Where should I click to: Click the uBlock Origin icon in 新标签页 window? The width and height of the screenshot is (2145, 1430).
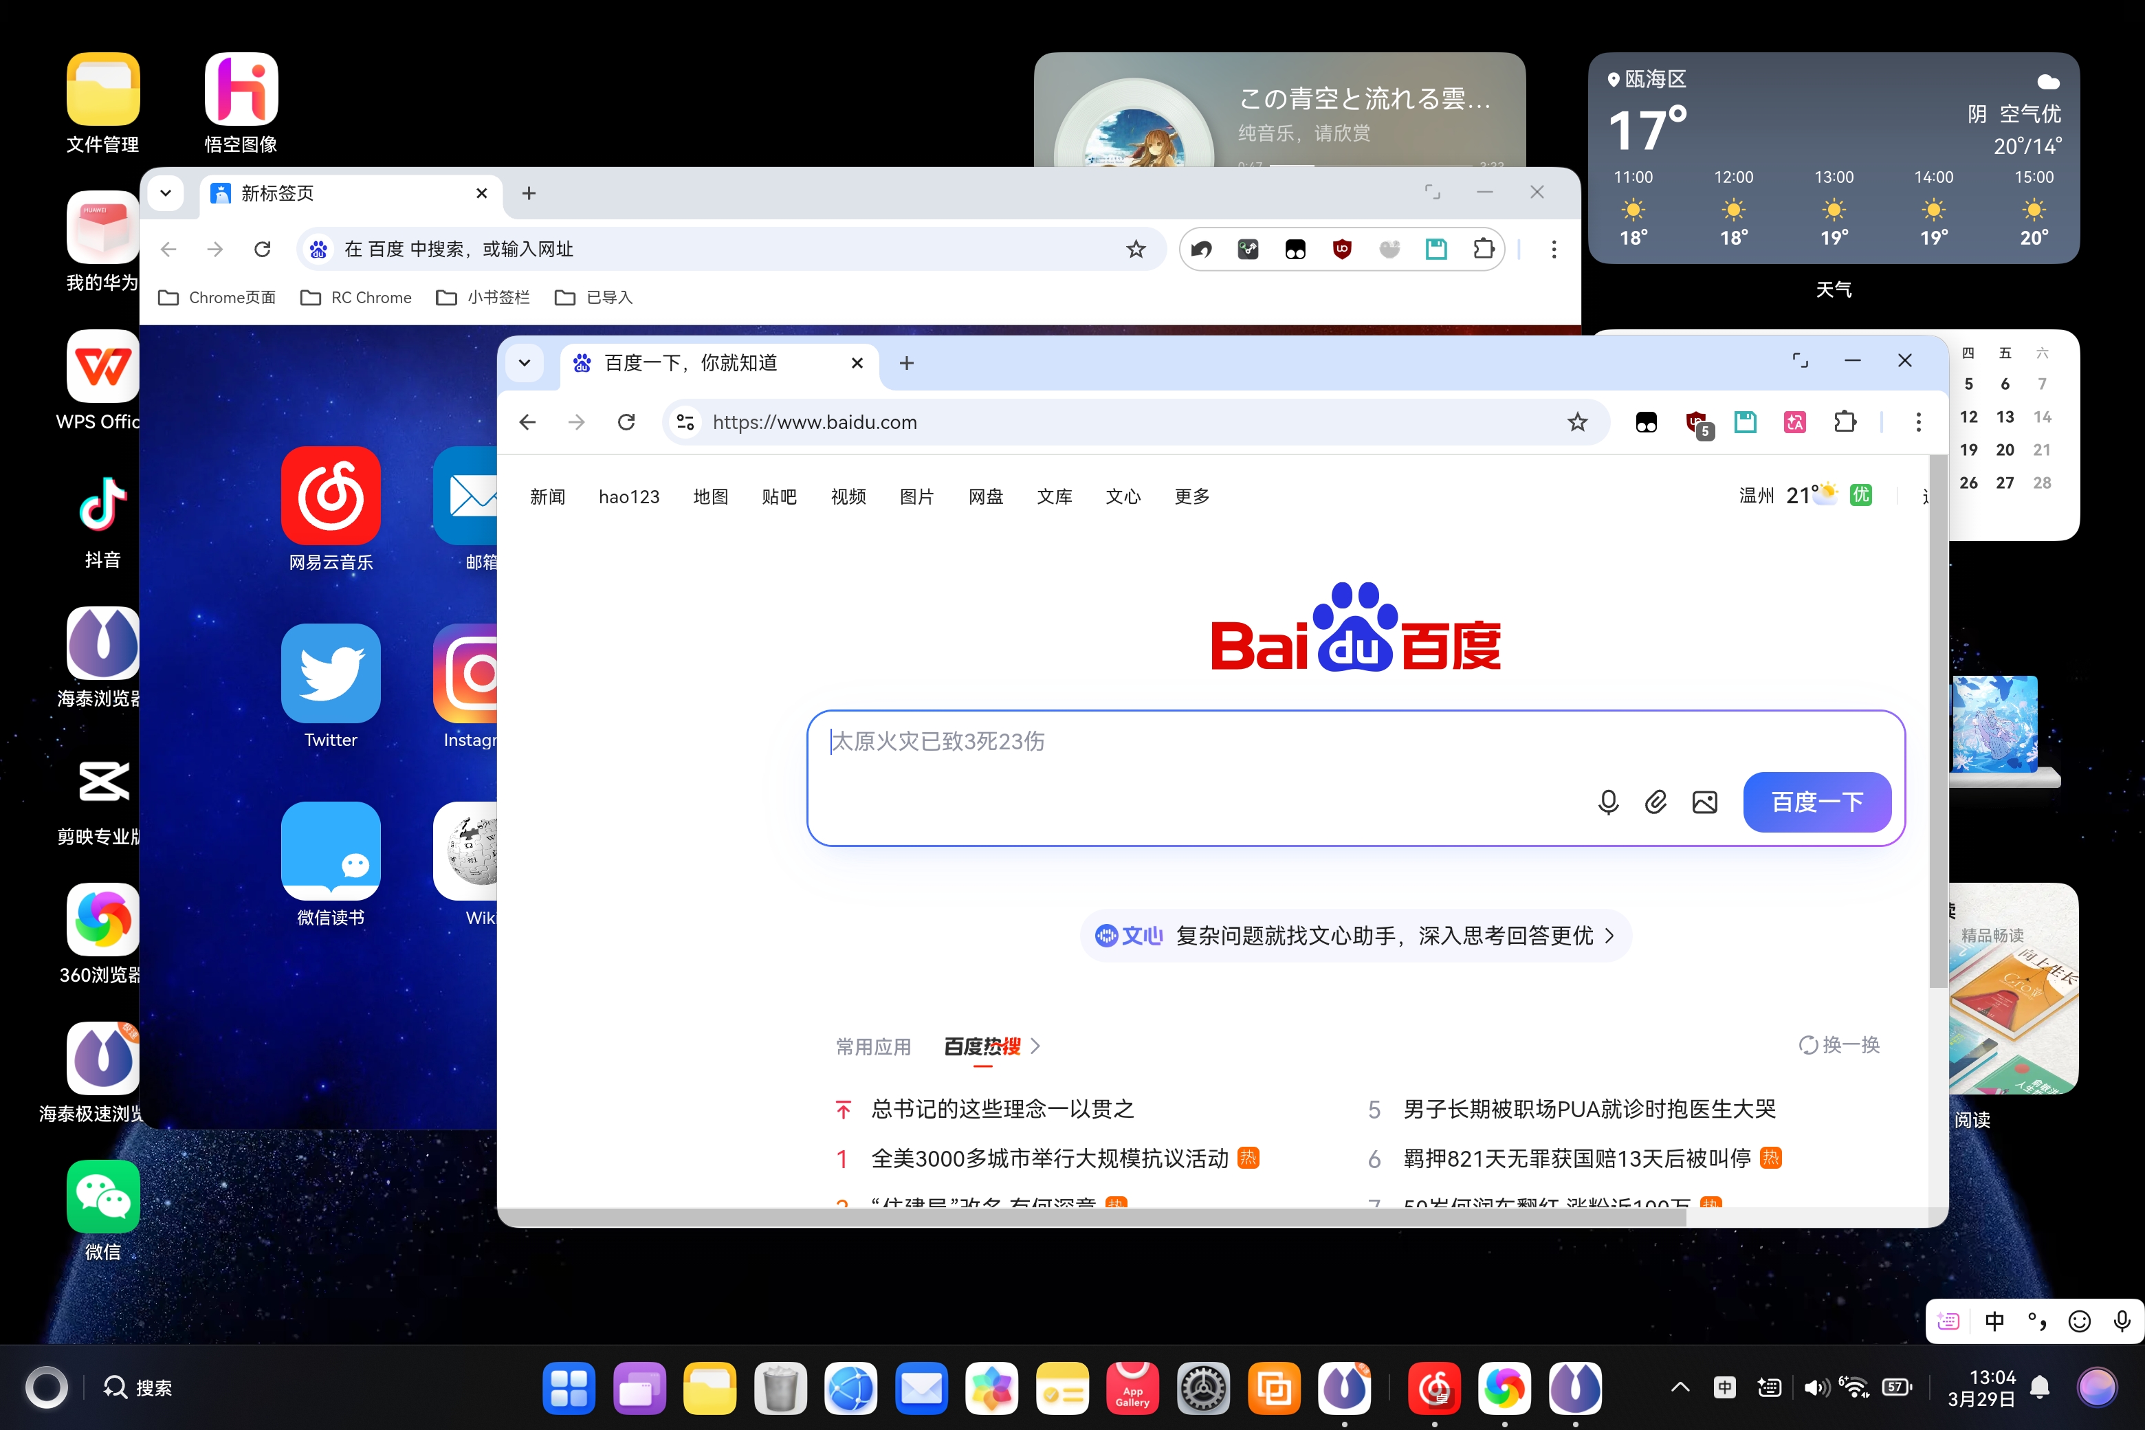pos(1341,249)
